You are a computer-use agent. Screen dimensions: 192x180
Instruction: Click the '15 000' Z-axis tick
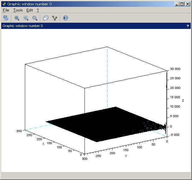175,97
